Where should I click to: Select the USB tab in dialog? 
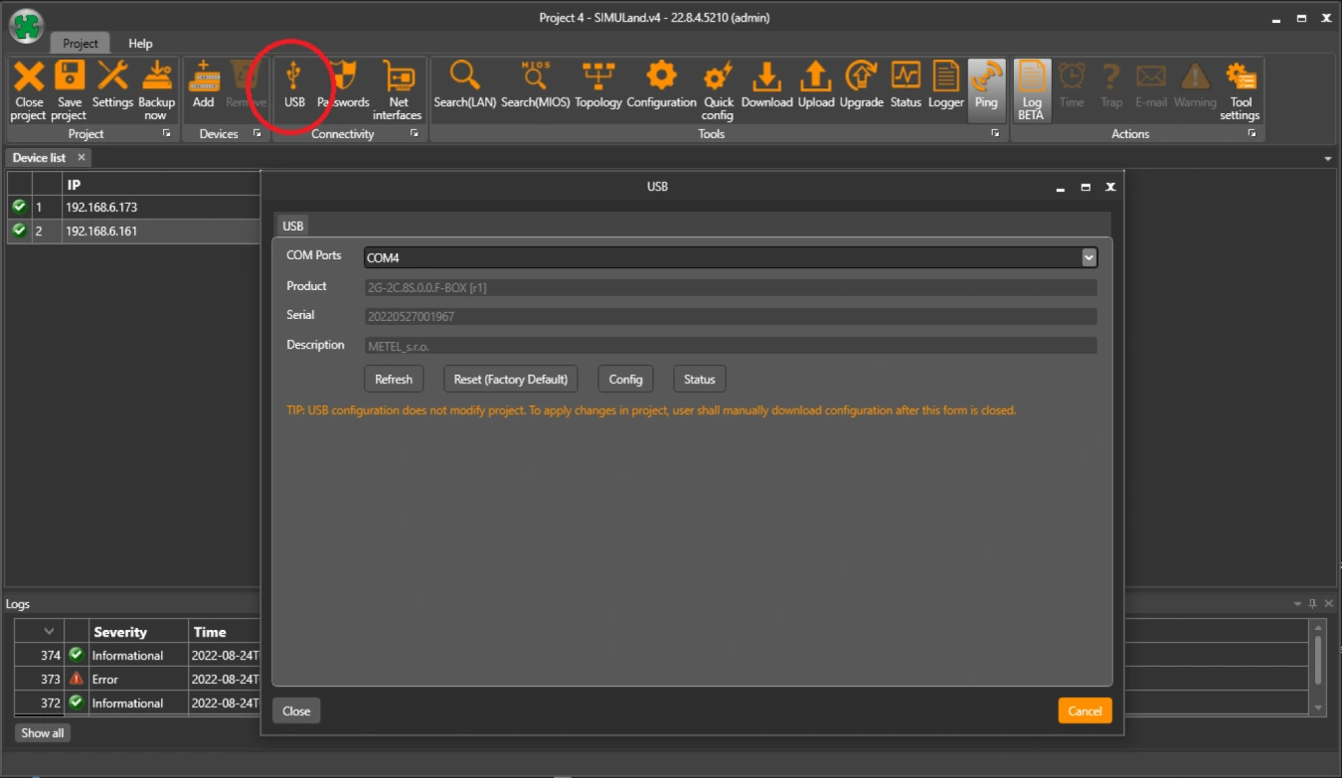point(292,226)
